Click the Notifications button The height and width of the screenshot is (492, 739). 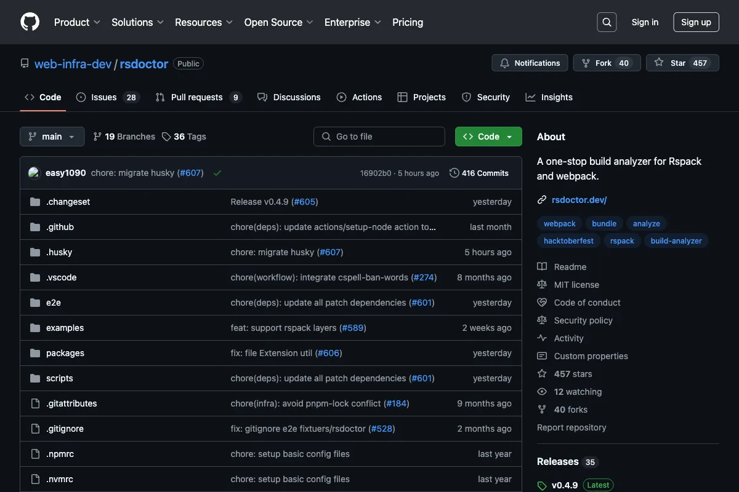pyautogui.click(x=530, y=63)
